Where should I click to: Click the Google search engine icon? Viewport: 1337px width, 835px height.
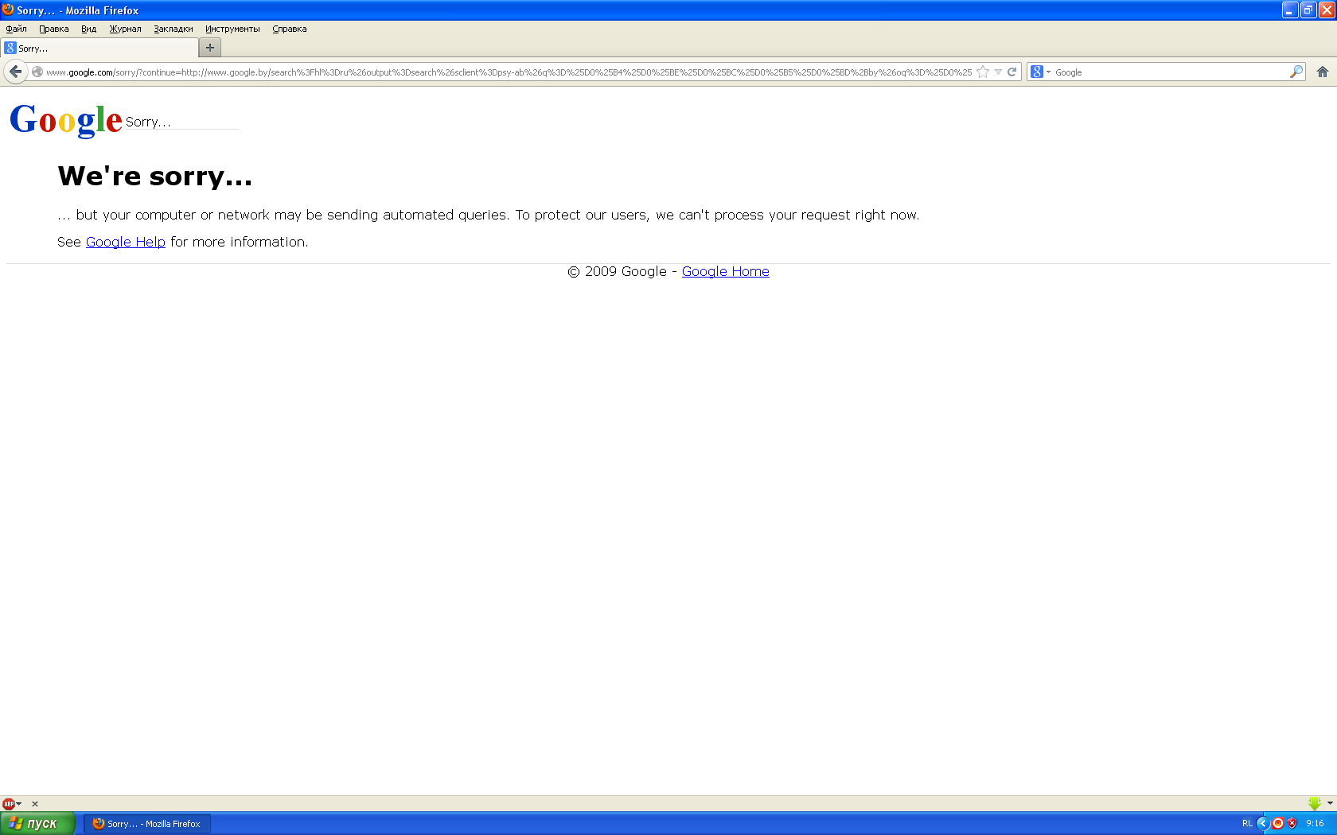point(1037,72)
